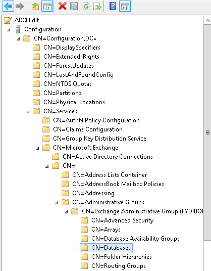Collapse the CN=Services node

click(28, 112)
